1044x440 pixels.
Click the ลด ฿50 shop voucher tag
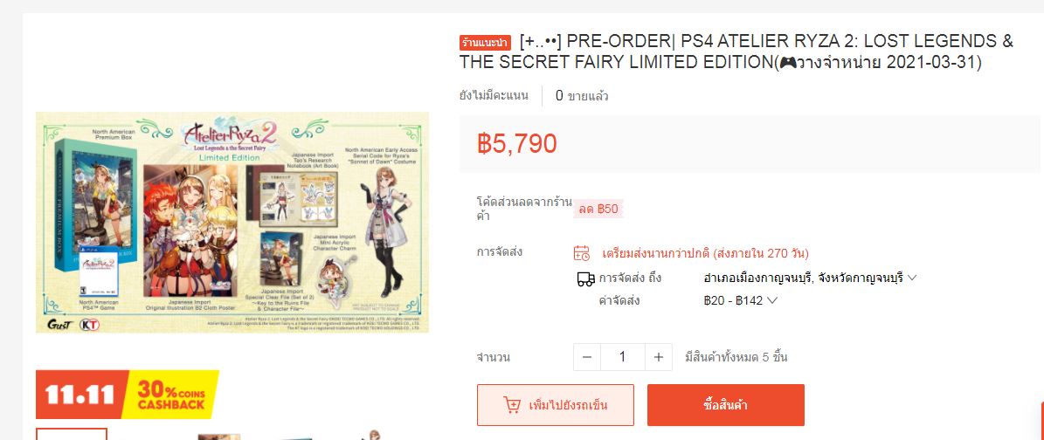598,209
